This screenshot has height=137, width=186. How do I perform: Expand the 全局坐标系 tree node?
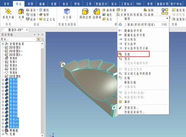[x=3, y=44]
